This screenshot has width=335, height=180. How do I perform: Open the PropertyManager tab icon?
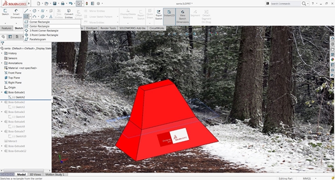pos(10,37)
